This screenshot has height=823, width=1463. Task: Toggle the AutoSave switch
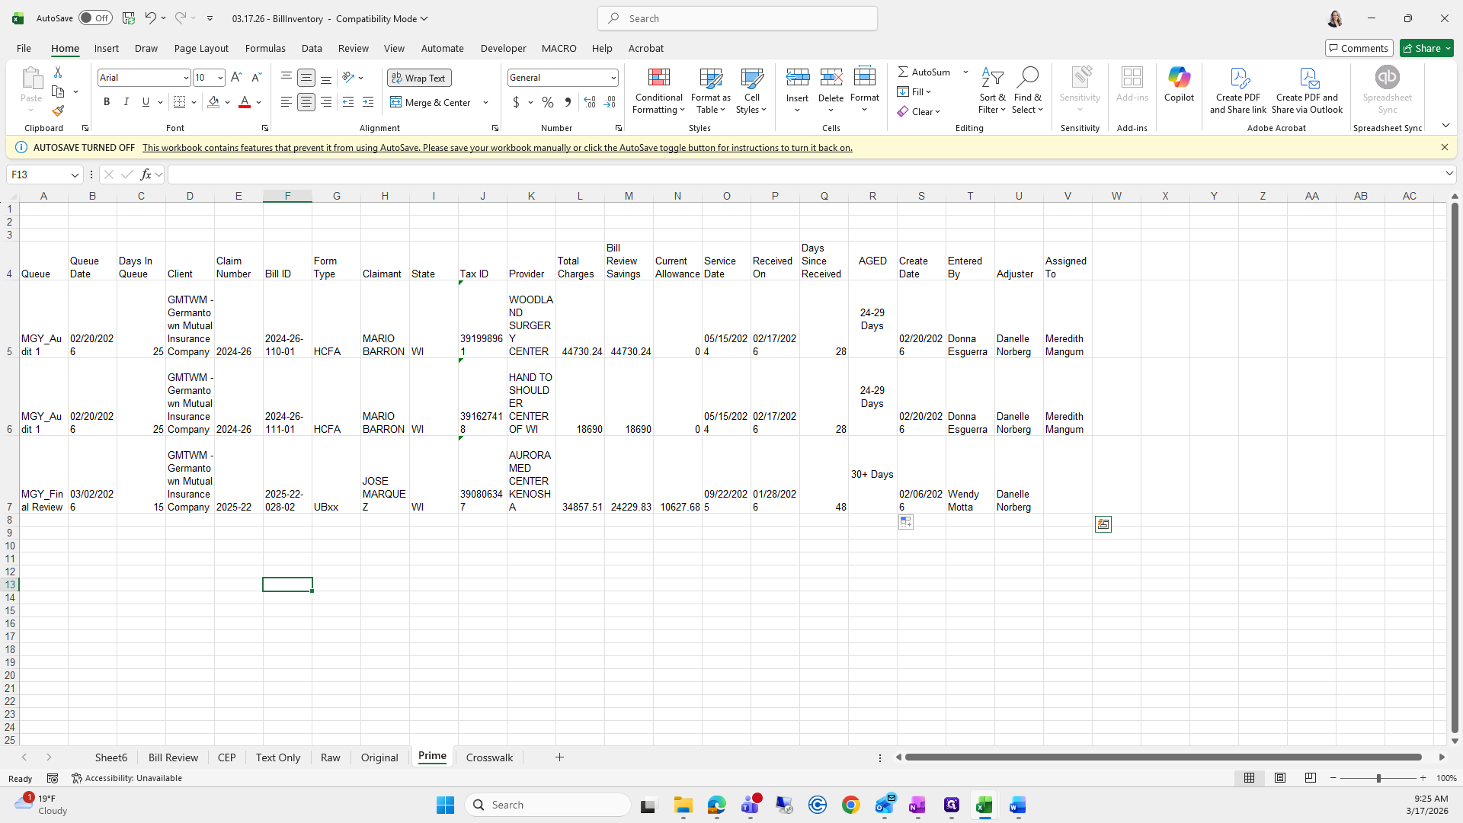[95, 18]
